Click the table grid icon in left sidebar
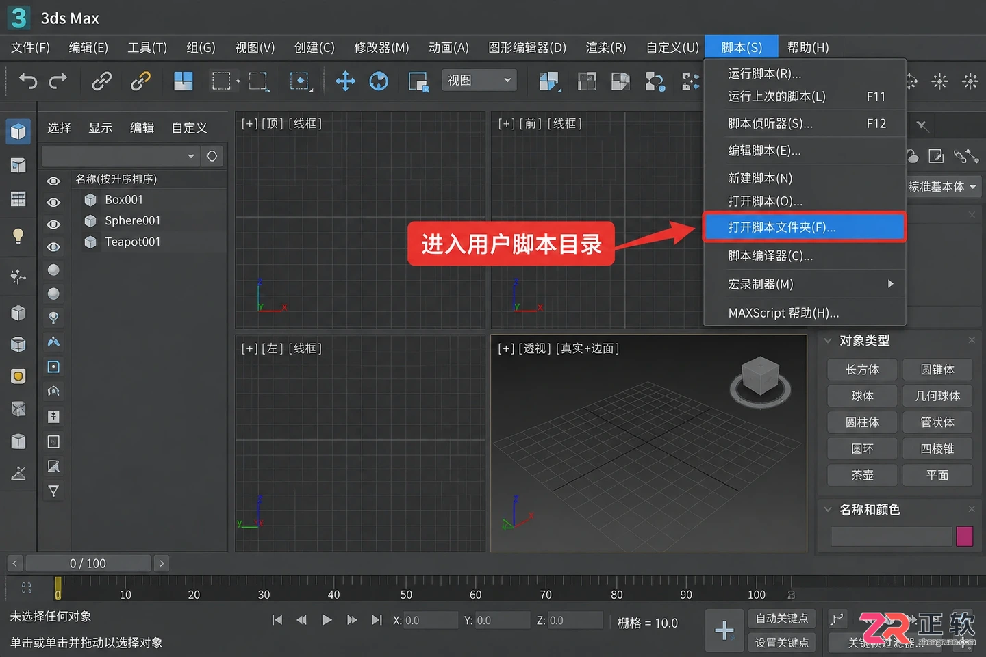 (x=18, y=199)
